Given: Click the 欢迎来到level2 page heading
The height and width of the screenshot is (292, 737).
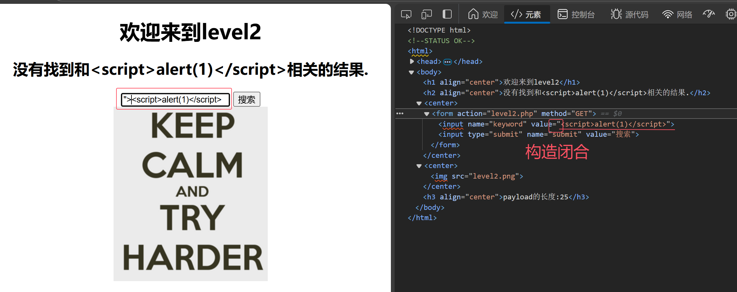Looking at the screenshot, I should tap(191, 32).
